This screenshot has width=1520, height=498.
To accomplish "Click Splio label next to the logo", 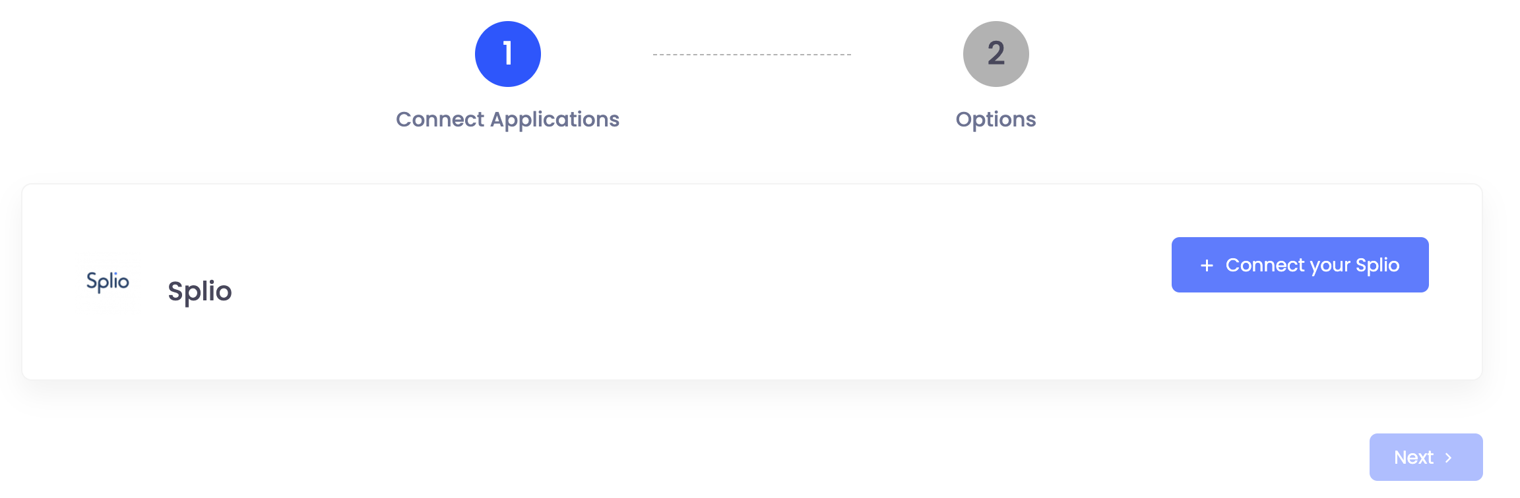I will coord(199,290).
